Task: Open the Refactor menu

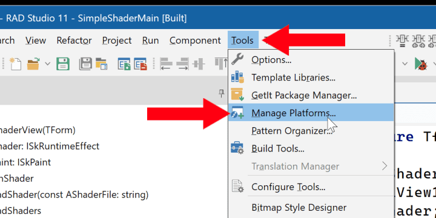Action: 74,41
